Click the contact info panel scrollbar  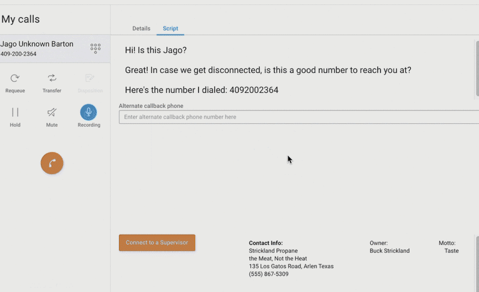pos(477,264)
